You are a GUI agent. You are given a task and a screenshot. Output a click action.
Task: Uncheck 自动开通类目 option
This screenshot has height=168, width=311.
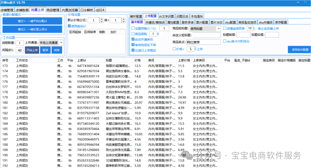pos(133,39)
